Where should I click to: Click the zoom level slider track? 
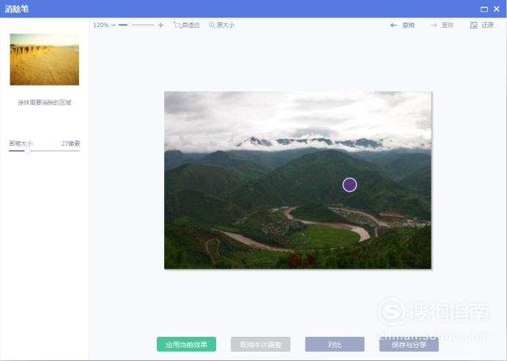[136, 25]
